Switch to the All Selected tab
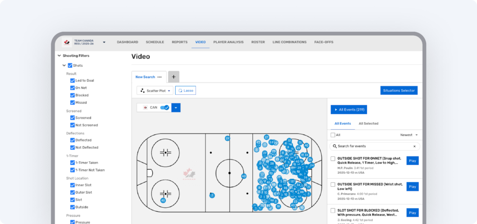 (368, 124)
